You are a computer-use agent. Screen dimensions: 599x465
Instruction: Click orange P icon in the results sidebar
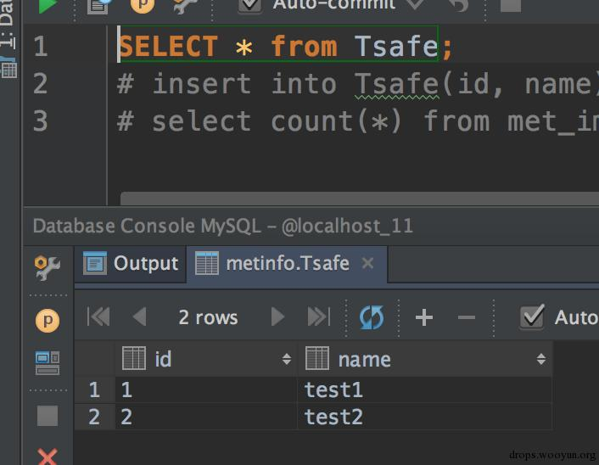(x=48, y=320)
